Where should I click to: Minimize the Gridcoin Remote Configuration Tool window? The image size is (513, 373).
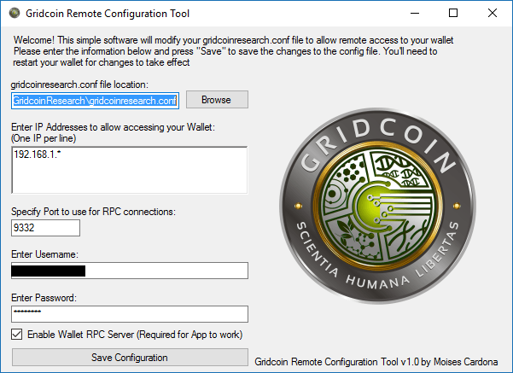pyautogui.click(x=415, y=13)
